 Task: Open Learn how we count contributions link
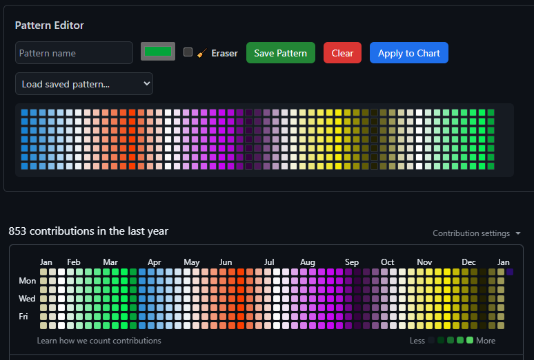[99, 341]
